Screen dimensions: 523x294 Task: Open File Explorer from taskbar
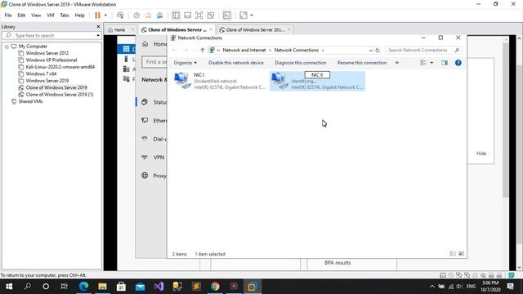[x=102, y=287]
